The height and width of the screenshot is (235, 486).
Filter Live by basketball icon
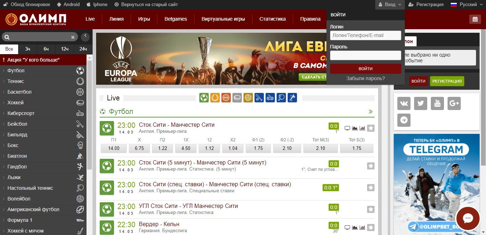226,98
